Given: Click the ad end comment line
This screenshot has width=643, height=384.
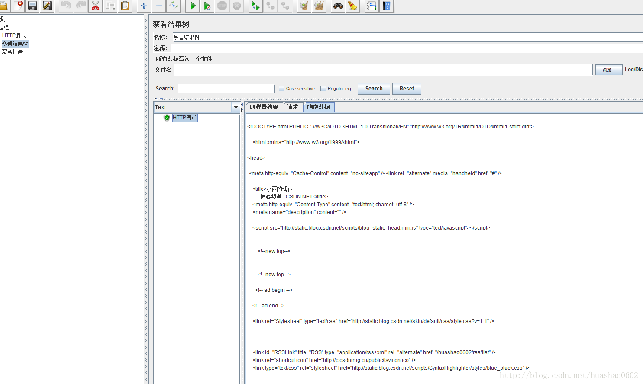Looking at the screenshot, I should (x=268, y=306).
